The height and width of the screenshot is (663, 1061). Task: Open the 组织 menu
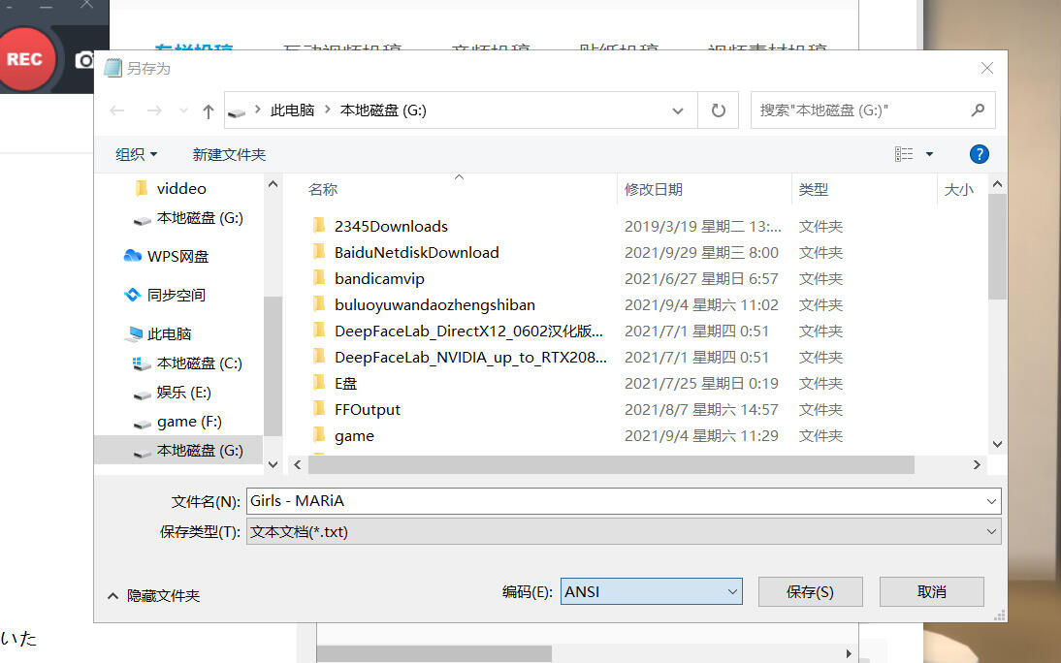(136, 154)
